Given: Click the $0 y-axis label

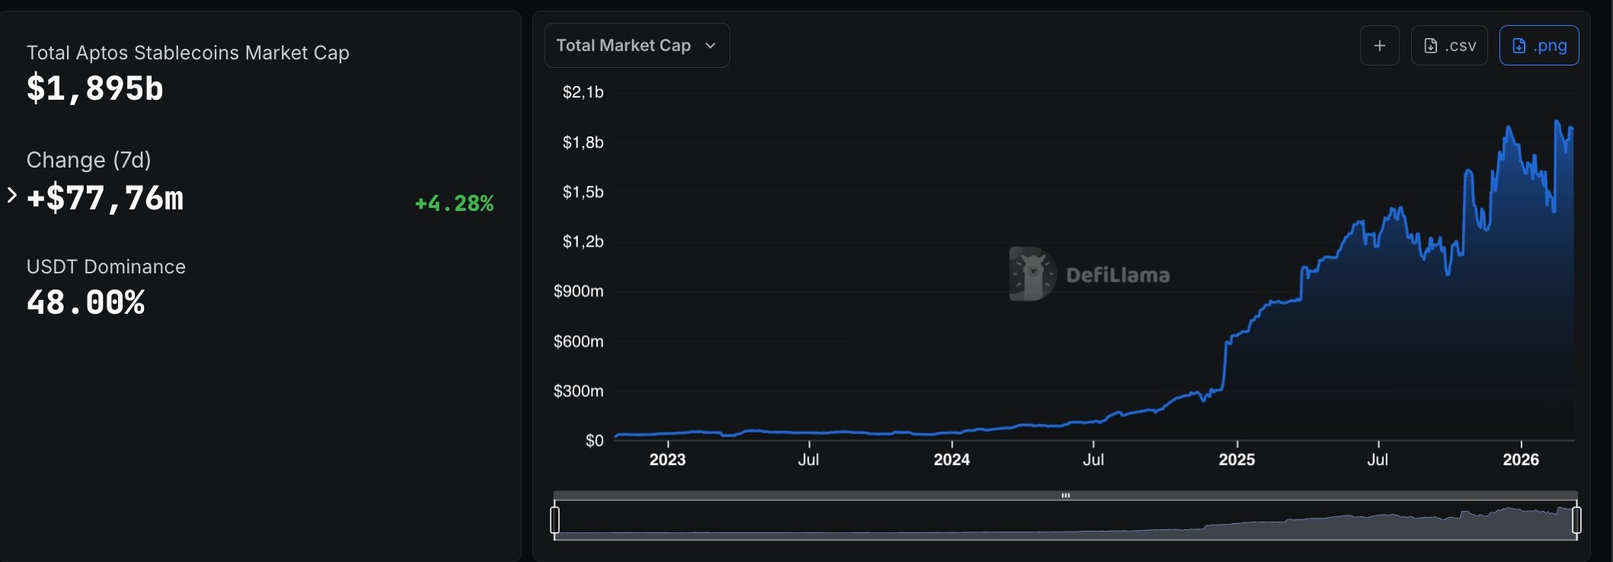Looking at the screenshot, I should coord(594,440).
